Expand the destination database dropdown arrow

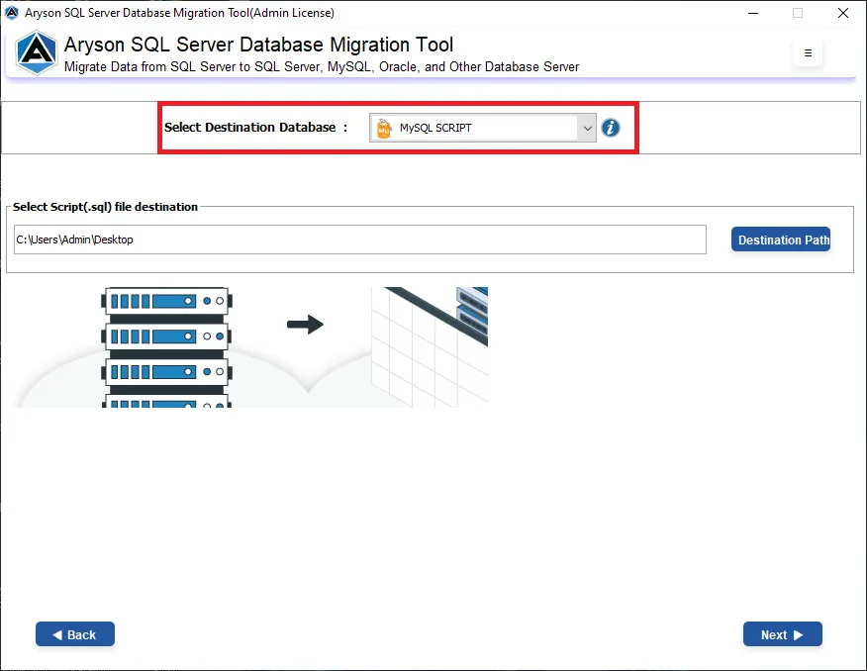[587, 128]
